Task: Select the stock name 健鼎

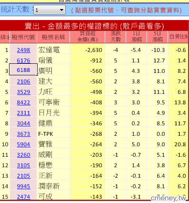Action: [45, 123]
